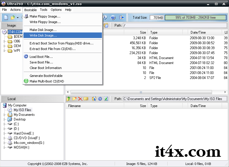Click the blue gear icon in Local toolbar

pyautogui.click(x=100, y=99)
